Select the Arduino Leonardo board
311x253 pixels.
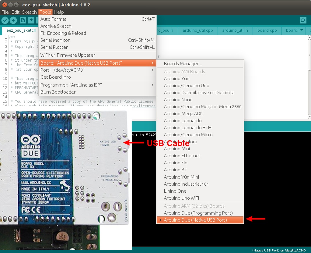click(200, 121)
